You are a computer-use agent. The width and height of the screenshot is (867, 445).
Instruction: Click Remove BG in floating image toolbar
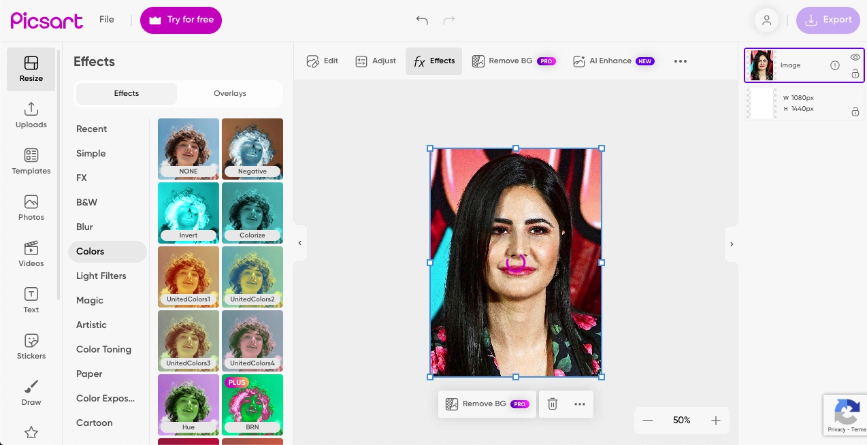(x=487, y=404)
